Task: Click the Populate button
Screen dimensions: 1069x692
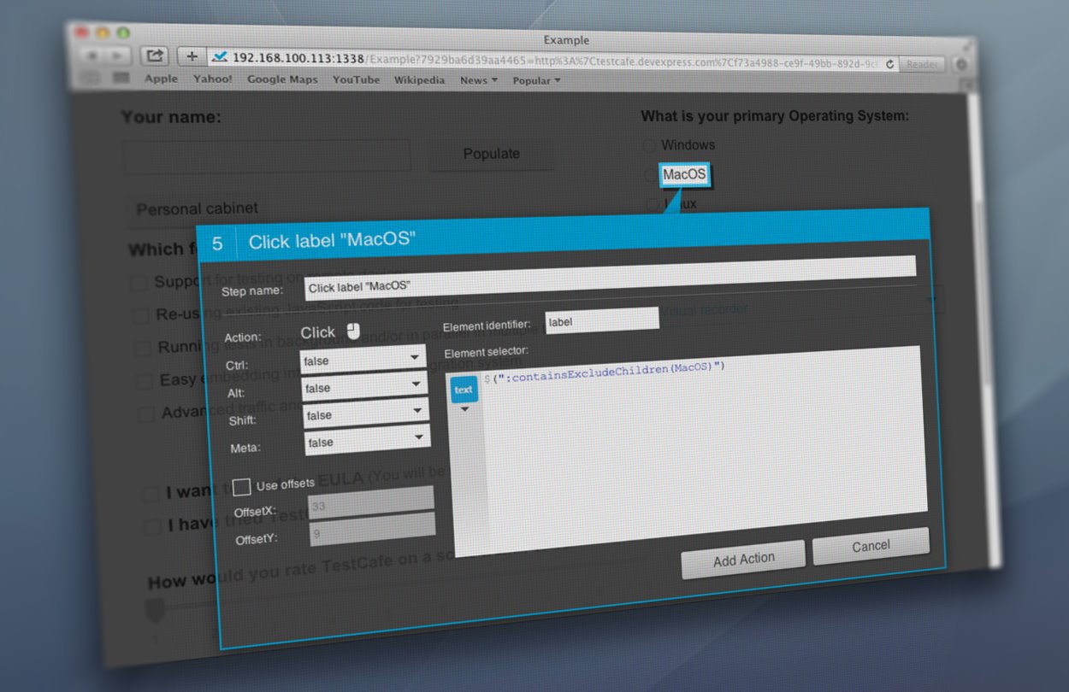Action: pyautogui.click(x=491, y=154)
